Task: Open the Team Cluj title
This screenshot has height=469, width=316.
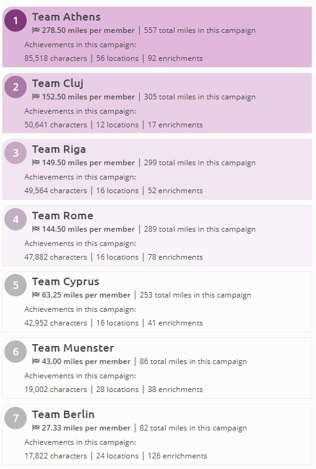Action: pyautogui.click(x=58, y=83)
